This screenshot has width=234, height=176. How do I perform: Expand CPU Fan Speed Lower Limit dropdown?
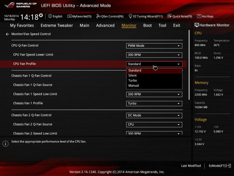click(x=154, y=55)
